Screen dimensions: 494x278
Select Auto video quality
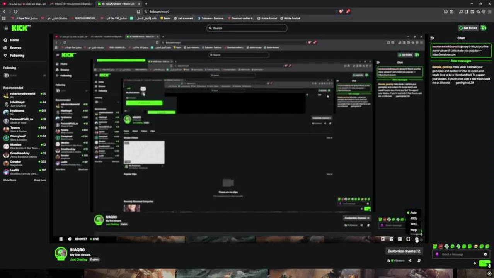point(412,213)
